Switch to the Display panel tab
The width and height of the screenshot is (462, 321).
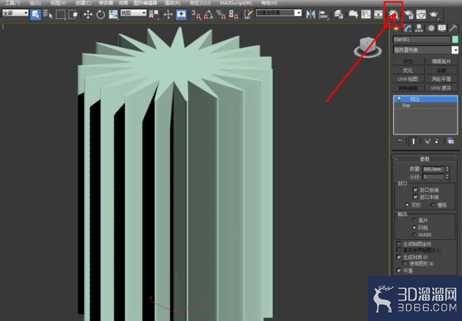442,28
